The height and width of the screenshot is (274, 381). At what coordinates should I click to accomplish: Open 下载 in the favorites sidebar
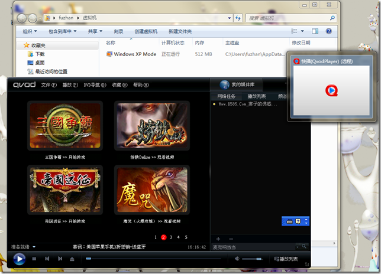pyautogui.click(x=36, y=54)
